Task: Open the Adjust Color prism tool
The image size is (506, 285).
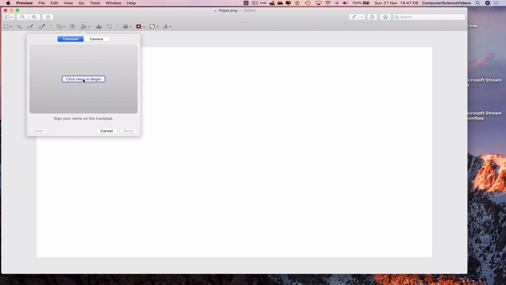Action: coord(99,27)
